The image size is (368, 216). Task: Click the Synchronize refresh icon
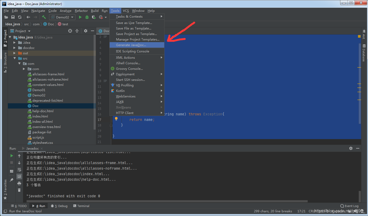tap(20, 17)
